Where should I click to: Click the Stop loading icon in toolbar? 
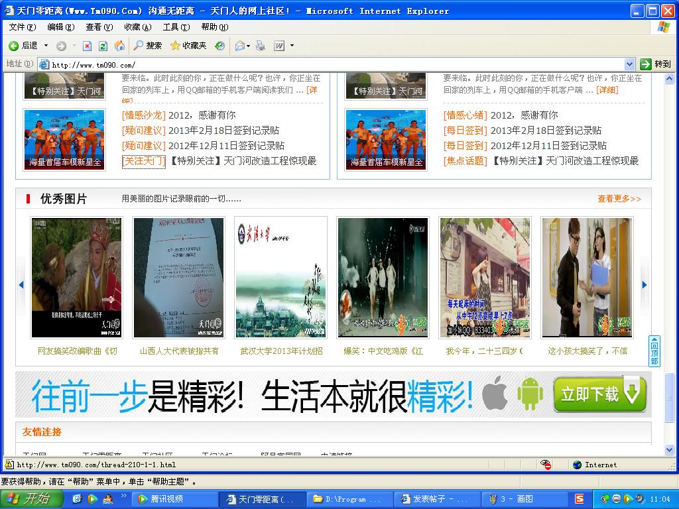(x=87, y=46)
